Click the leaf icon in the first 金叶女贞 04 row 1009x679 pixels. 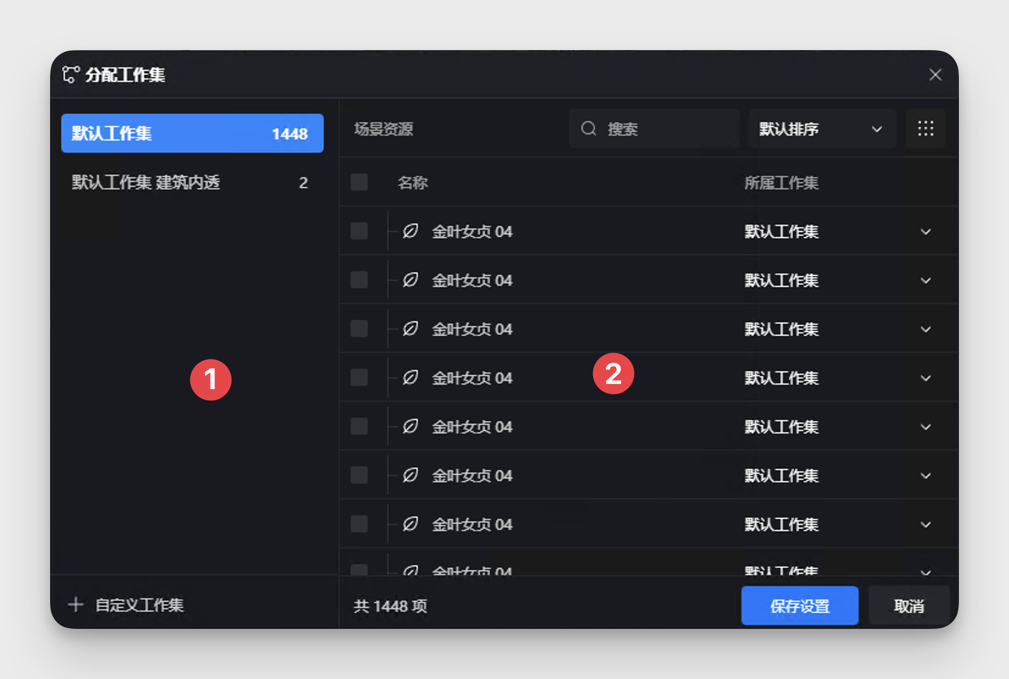click(x=410, y=231)
